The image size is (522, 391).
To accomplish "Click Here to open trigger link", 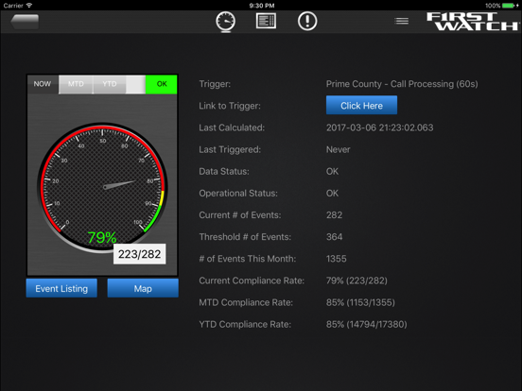I will 361,106.
